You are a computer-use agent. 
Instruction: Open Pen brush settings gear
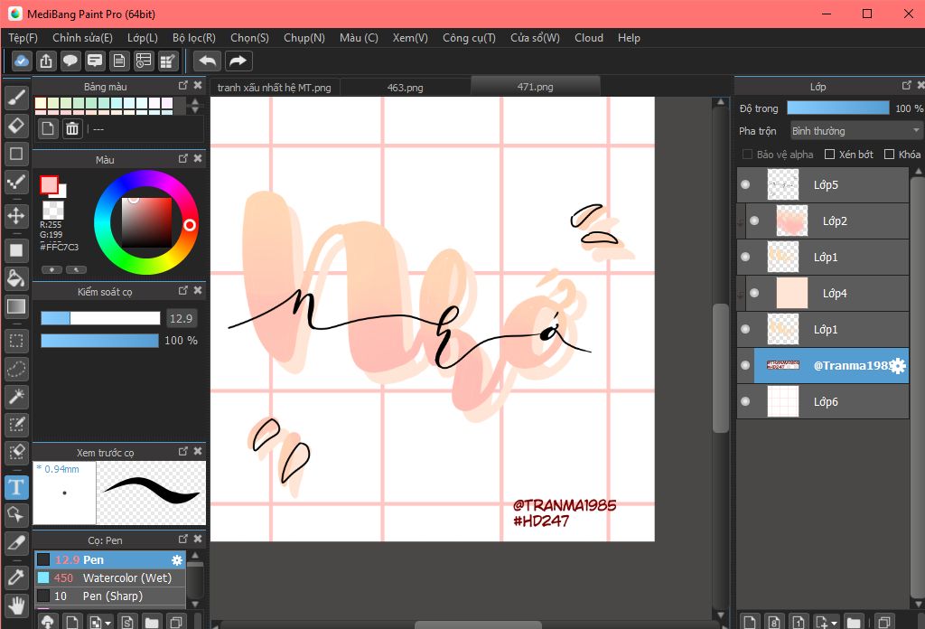tap(176, 560)
